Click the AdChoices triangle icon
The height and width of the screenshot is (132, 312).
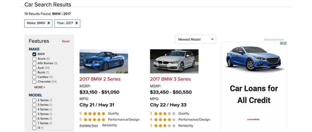pos(282,43)
